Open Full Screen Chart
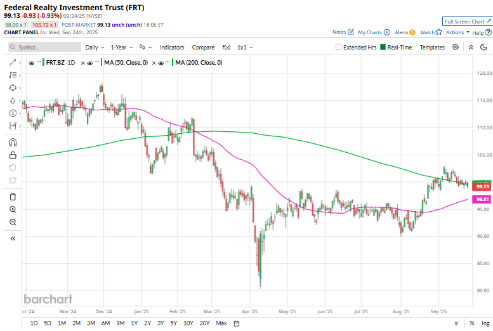The image size is (493, 331). tap(468, 22)
